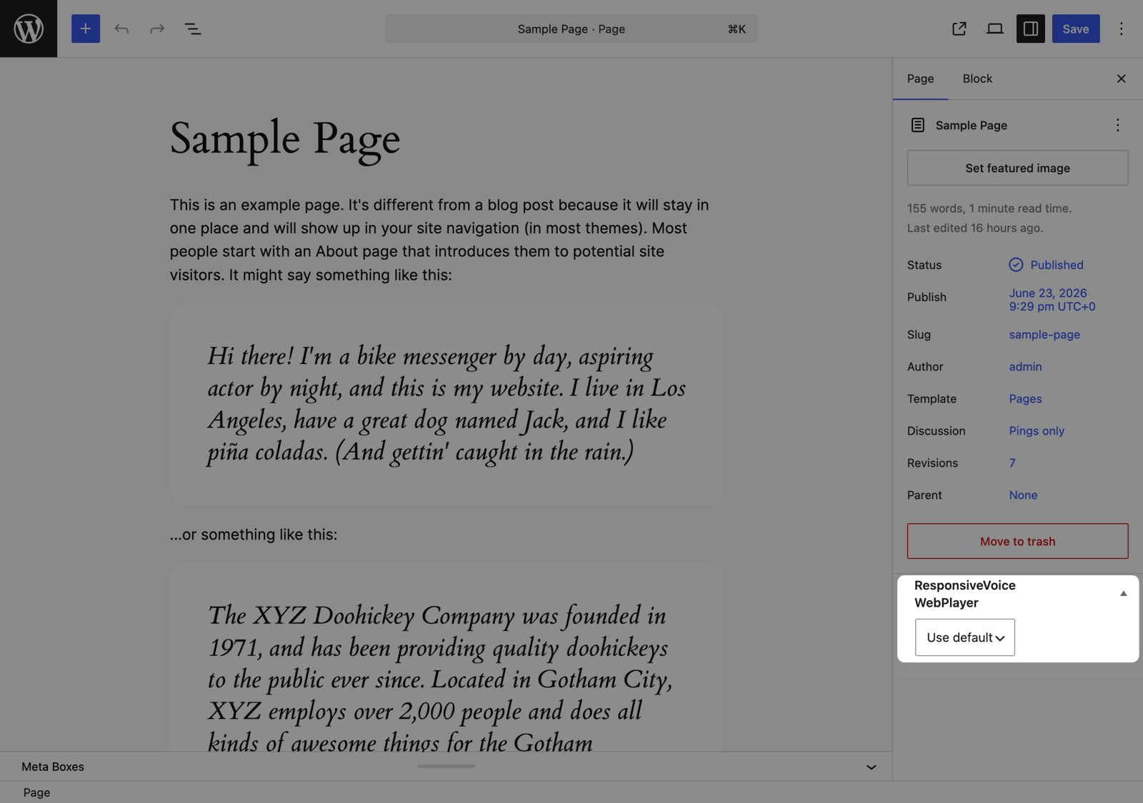The image size is (1143, 803).
Task: Open the command palette bar
Action: coord(571,29)
